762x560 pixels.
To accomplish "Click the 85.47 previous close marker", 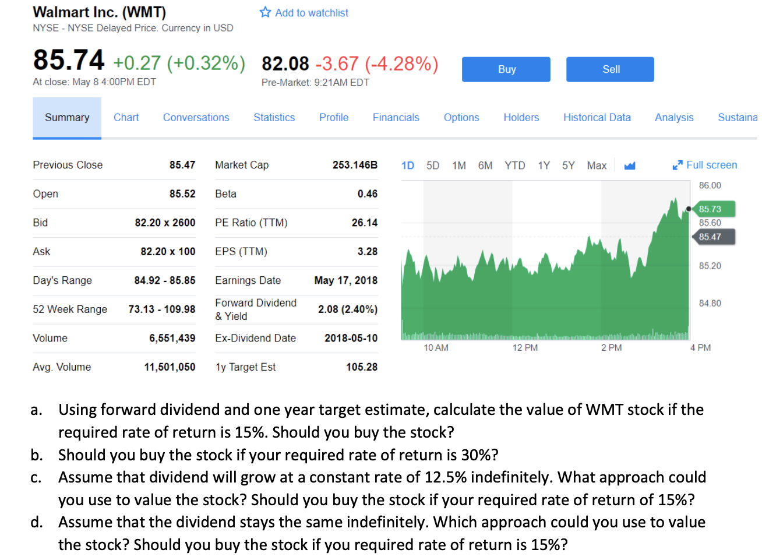I will (x=713, y=237).
